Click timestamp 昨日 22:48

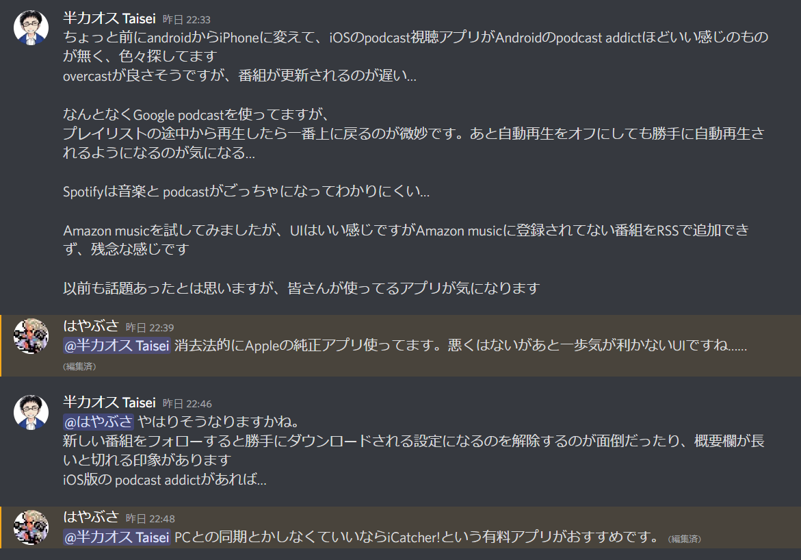pos(150,519)
